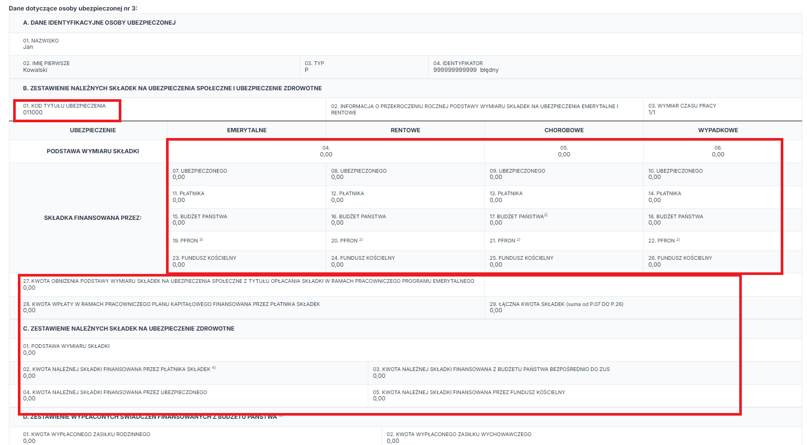Click the EMERYTALNE column header
The width and height of the screenshot is (807, 445).
click(x=247, y=130)
